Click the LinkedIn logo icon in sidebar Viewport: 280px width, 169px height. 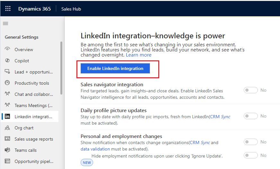(x=7, y=116)
